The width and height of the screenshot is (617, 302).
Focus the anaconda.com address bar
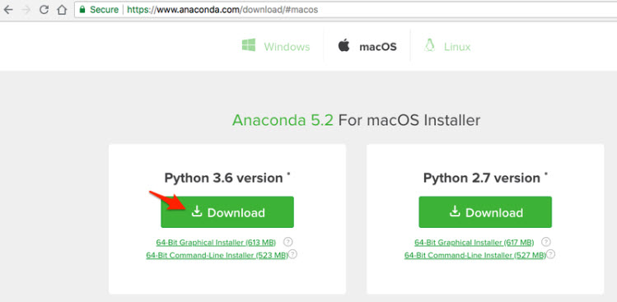(345, 10)
